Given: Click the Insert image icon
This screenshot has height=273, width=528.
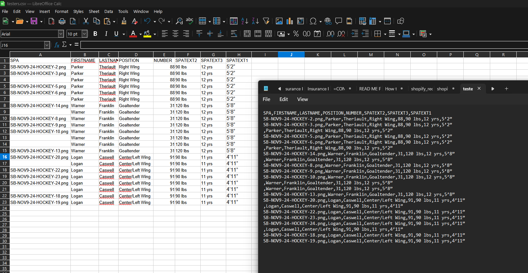Looking at the screenshot, I should (279, 21).
